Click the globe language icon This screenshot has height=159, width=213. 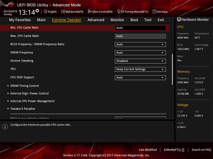pos(46,11)
